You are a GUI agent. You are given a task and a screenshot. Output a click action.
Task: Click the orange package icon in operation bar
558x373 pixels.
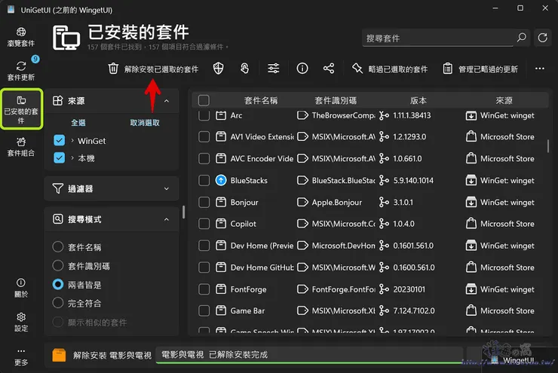point(59,355)
